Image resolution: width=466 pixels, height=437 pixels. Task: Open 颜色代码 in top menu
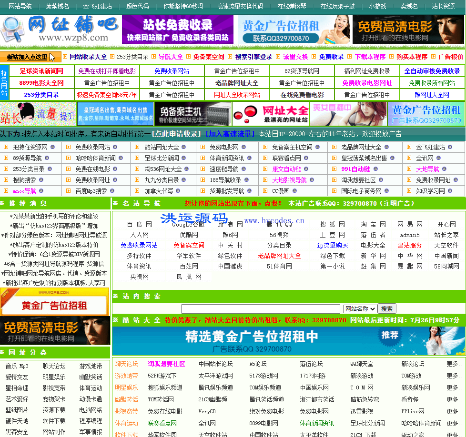click(137, 6)
